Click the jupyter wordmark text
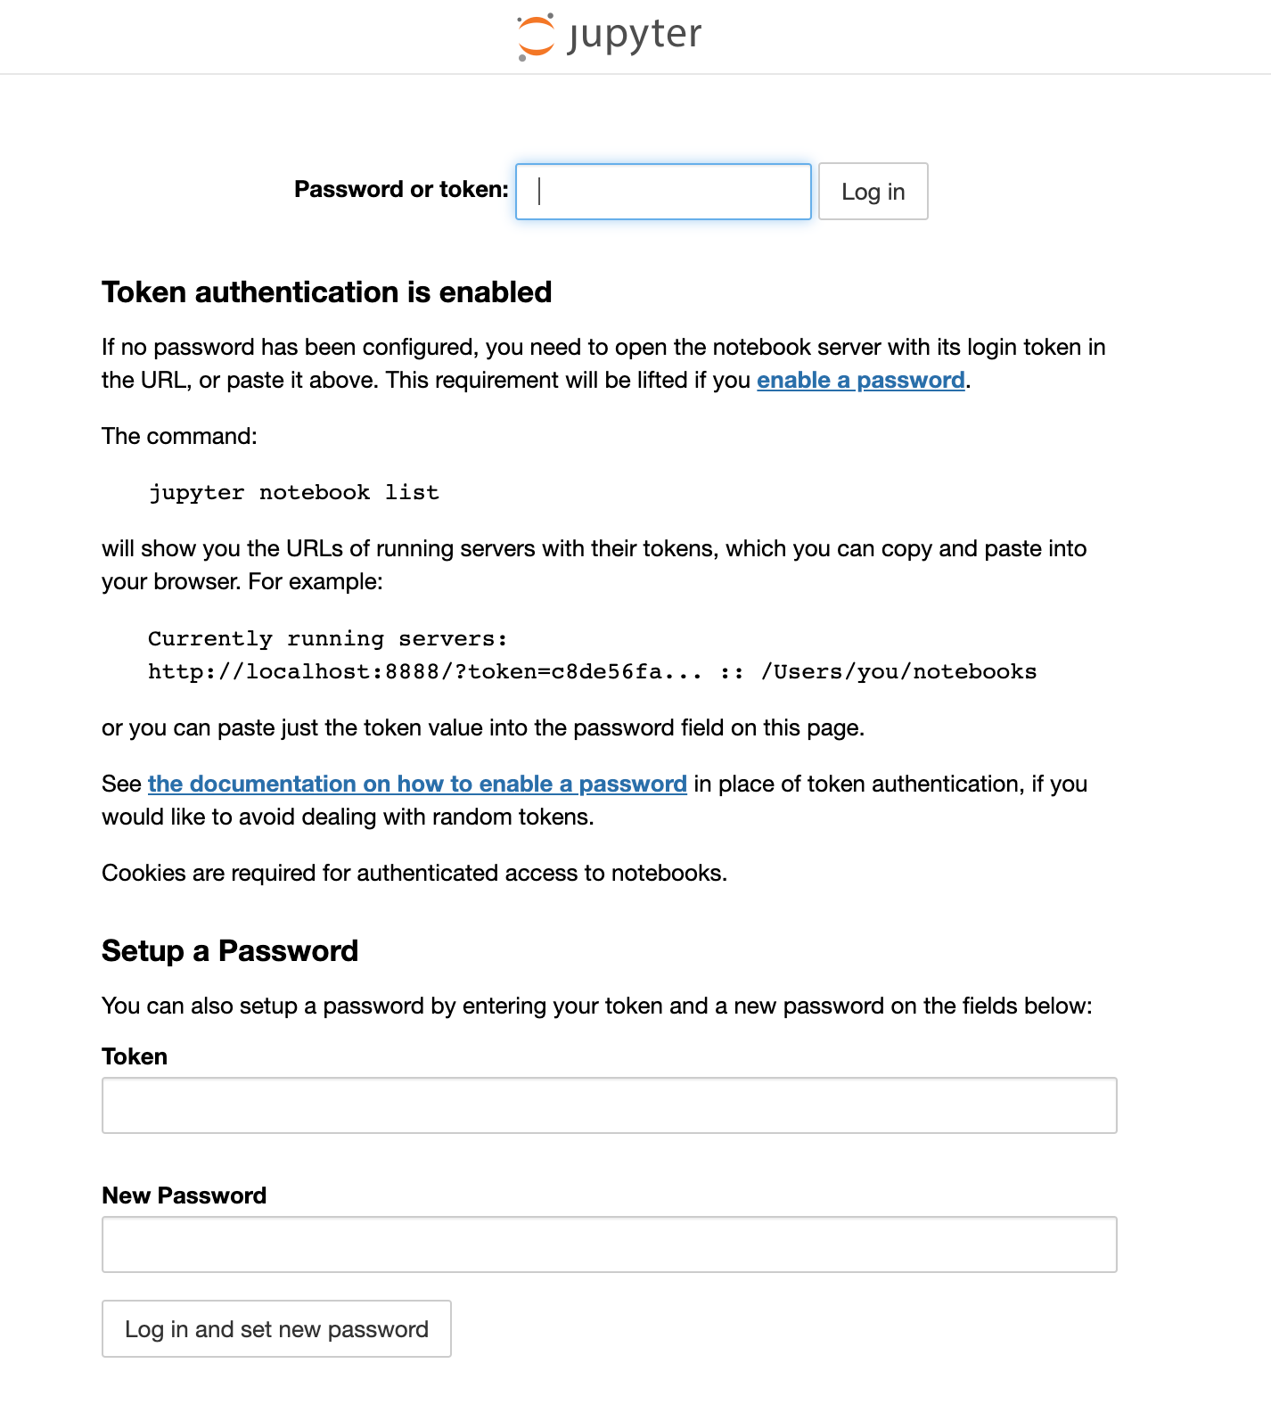Viewport: 1271px width, 1421px height. coord(635,35)
